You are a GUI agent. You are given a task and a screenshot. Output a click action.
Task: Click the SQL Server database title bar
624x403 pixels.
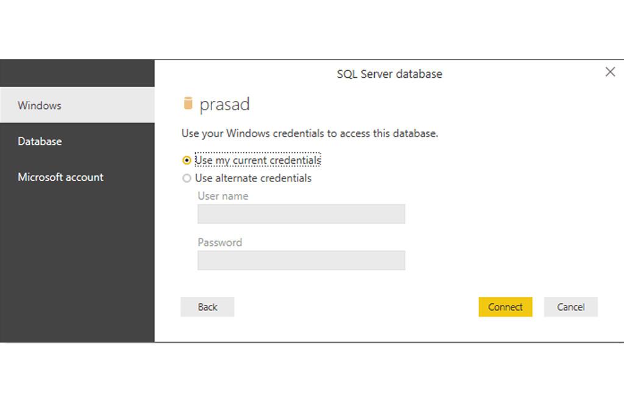tap(389, 74)
